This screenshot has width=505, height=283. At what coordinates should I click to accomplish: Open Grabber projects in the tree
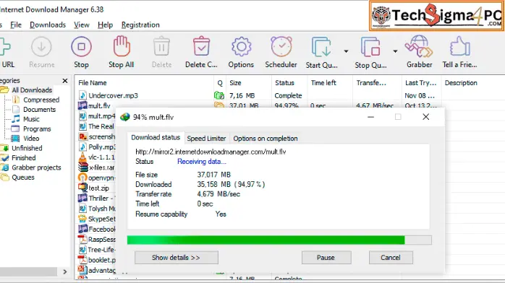36,167
